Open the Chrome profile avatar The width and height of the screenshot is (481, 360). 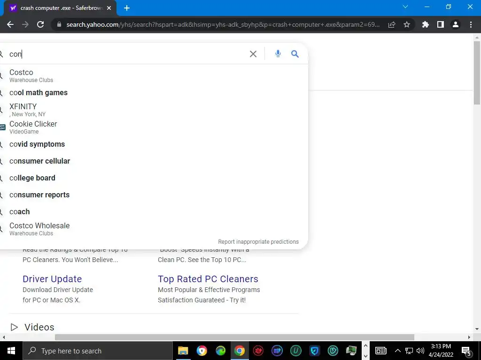pyautogui.click(x=456, y=24)
